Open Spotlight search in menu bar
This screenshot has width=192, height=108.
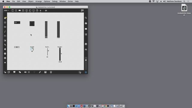tap(184, 1)
